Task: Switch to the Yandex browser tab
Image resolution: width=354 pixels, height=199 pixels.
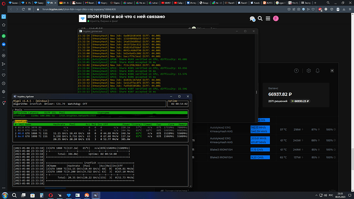Action: coord(255,3)
